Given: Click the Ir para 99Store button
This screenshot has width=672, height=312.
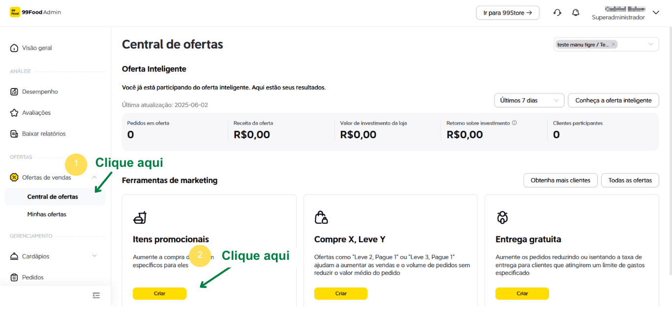Looking at the screenshot, I should pos(507,13).
